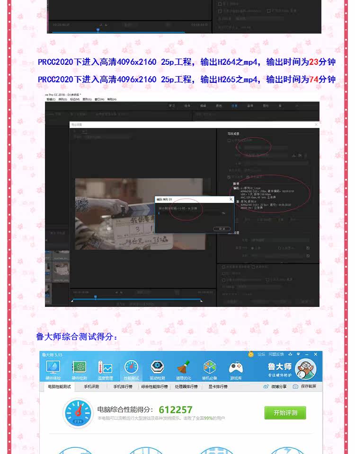355x454 pixels.
Task: Click the green 开始评测 button
Action: click(285, 412)
